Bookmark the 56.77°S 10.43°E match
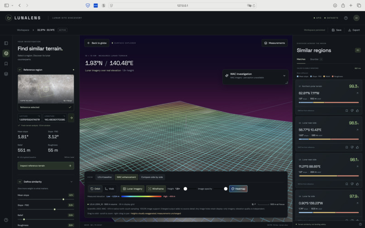This screenshot has height=228, width=365. (346, 147)
